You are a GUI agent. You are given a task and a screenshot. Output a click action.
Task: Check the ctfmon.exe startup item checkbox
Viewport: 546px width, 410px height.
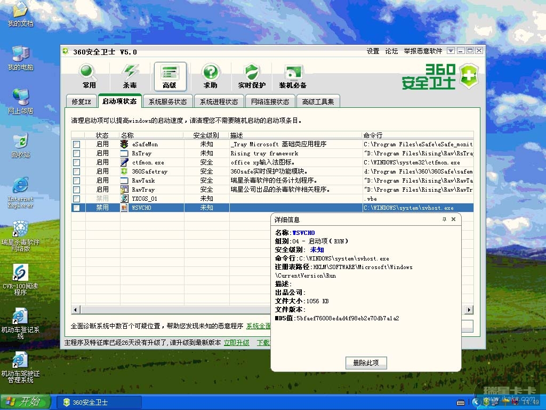click(x=77, y=162)
